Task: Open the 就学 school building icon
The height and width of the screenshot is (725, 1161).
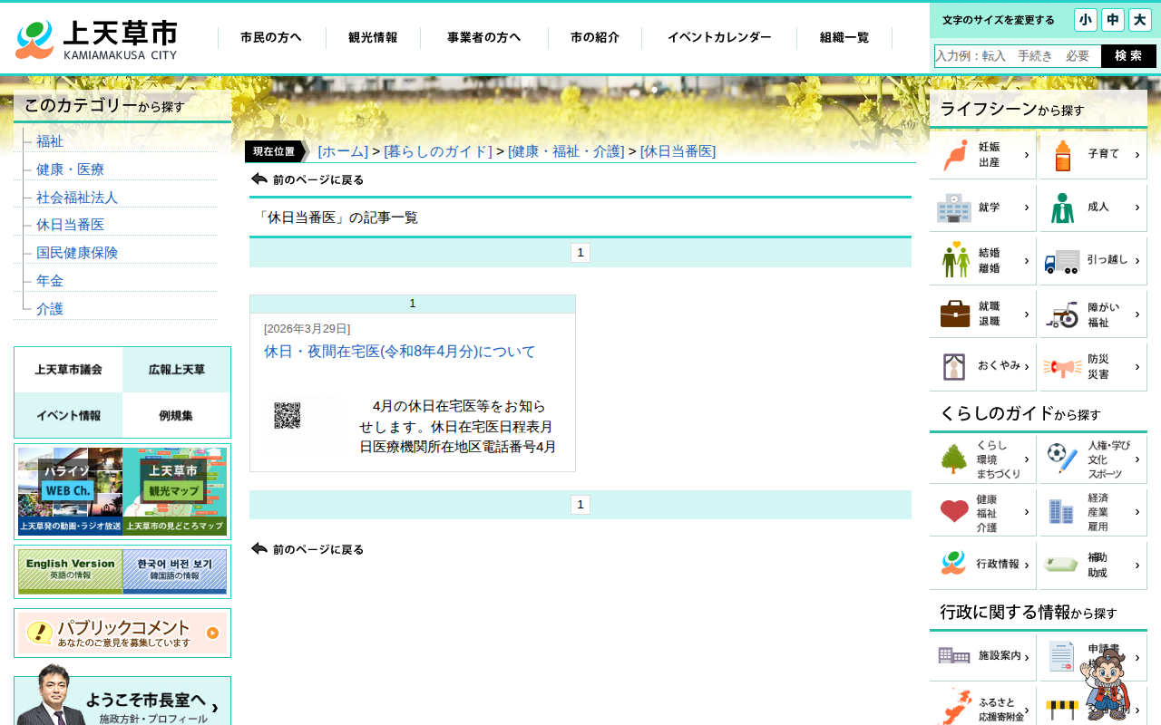Action: click(x=983, y=208)
